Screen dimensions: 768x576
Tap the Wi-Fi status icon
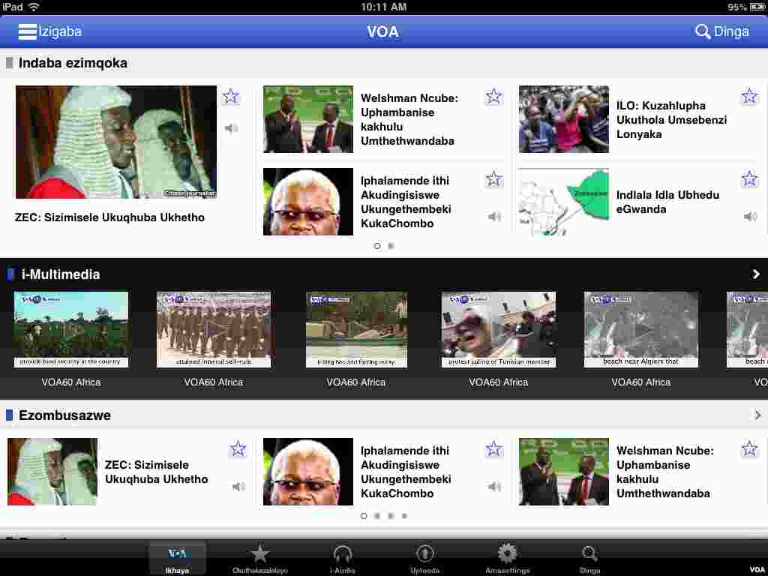click(34, 6)
